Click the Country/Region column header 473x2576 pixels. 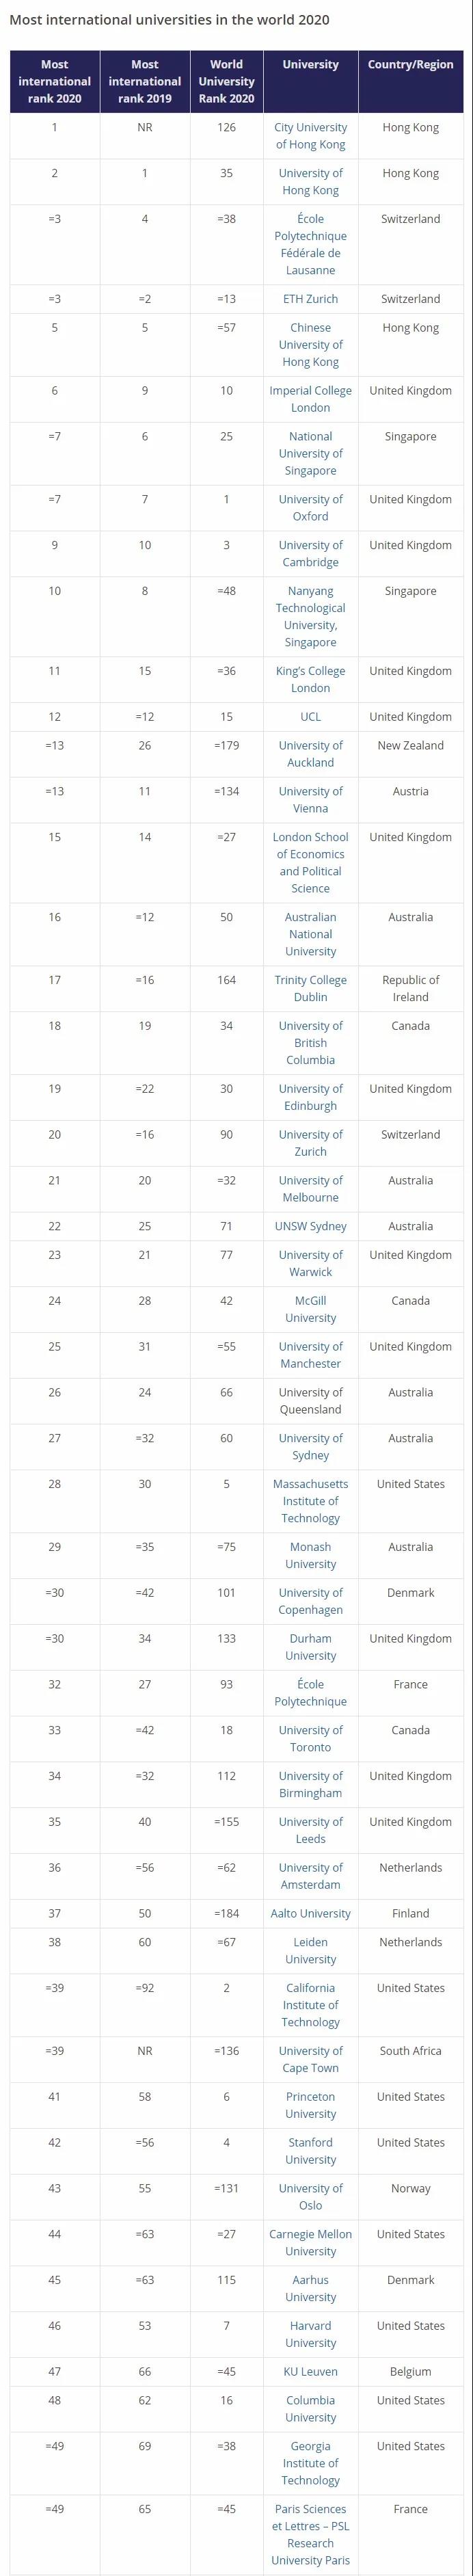tap(410, 65)
